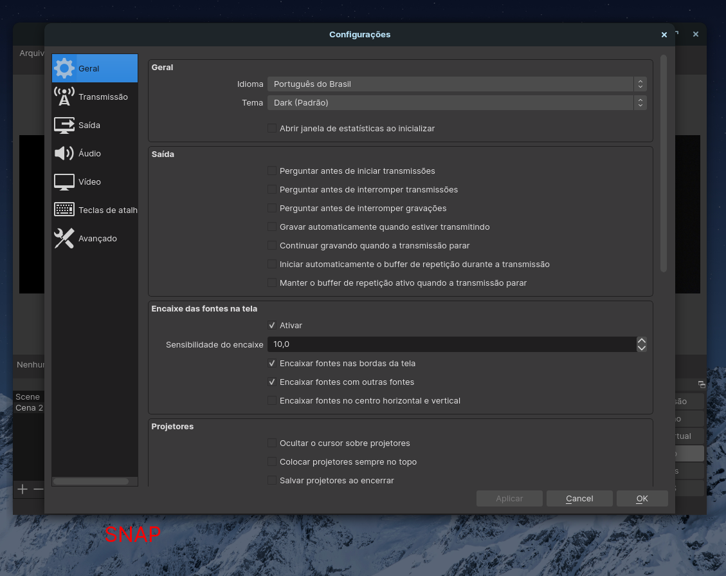Screen dimensions: 726x576
Task: Open the Idioma language dropdown
Action: click(x=457, y=84)
